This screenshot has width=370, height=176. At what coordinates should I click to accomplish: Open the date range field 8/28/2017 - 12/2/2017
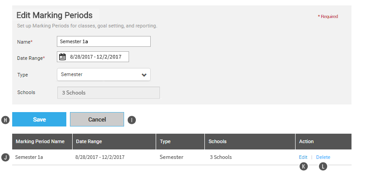point(93,57)
